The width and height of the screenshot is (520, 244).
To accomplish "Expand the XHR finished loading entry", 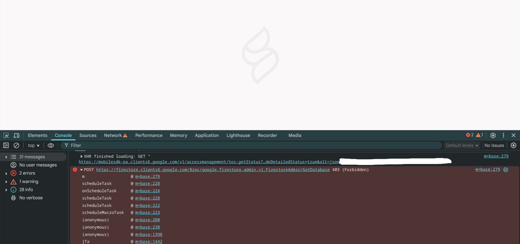I will point(81,156).
